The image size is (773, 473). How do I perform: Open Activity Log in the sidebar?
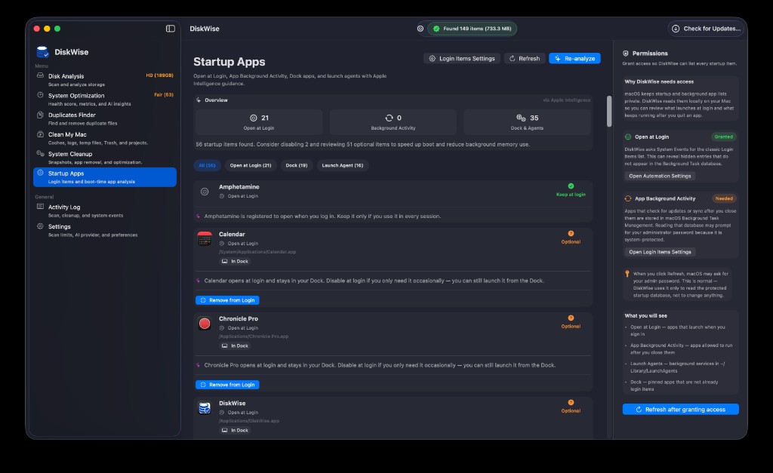104,211
